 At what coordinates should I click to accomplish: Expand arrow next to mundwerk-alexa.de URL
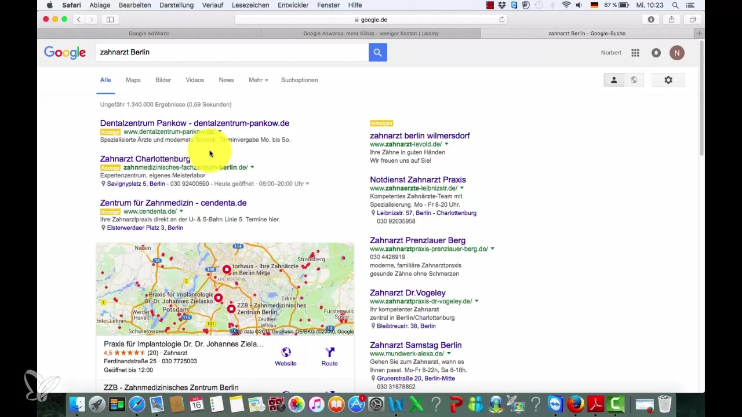[449, 353]
